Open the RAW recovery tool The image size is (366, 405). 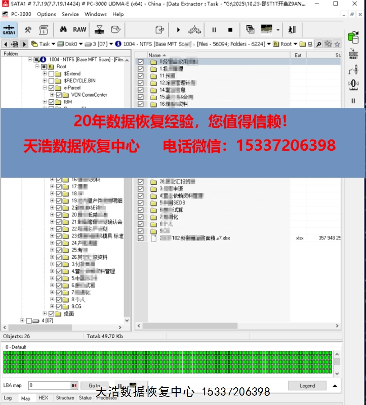pyautogui.click(x=79, y=30)
